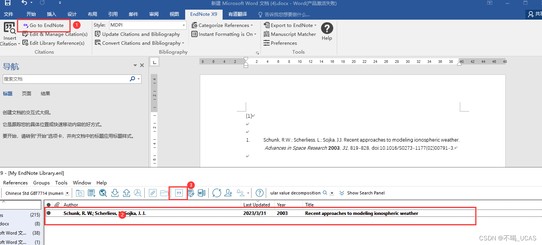542x245 pixels.
Task: Open the 文件 tab
Action: coord(8,14)
